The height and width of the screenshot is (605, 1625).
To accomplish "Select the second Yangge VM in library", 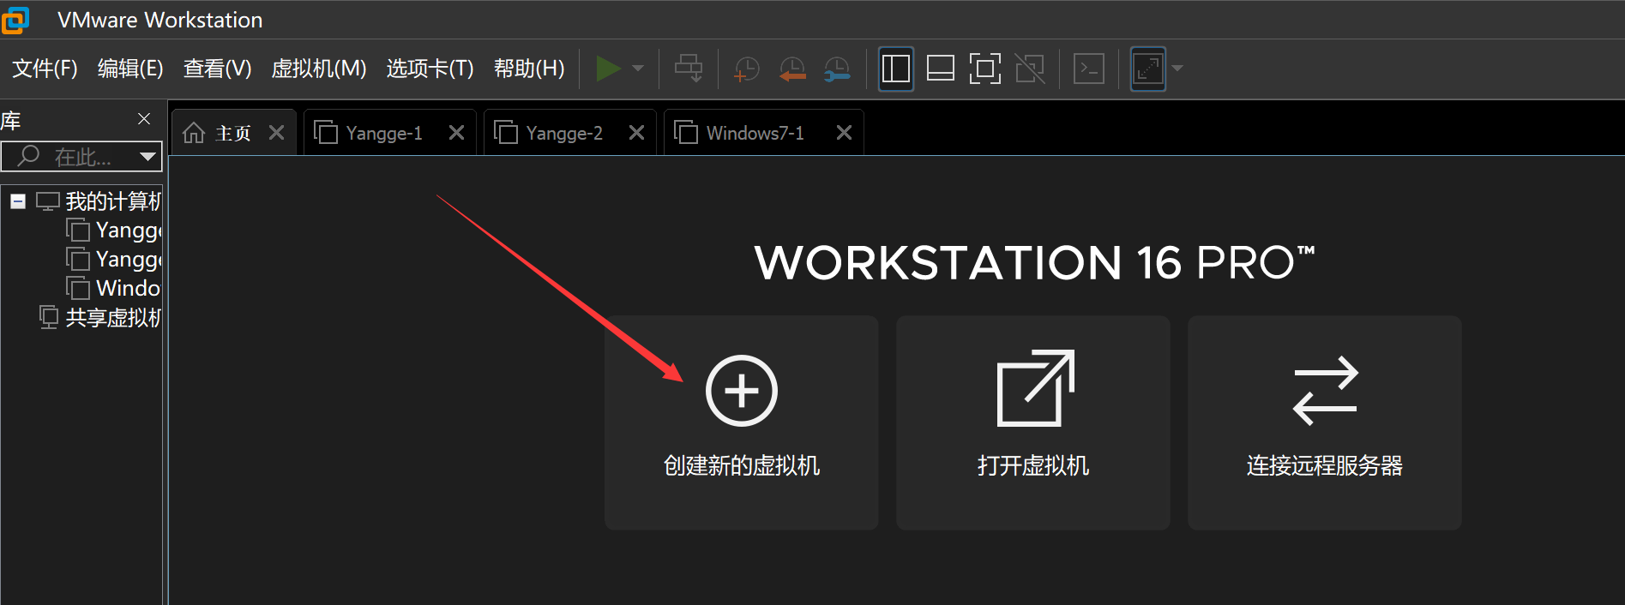I will [129, 260].
